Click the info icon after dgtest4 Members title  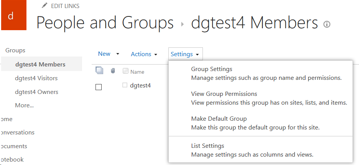click(x=327, y=24)
